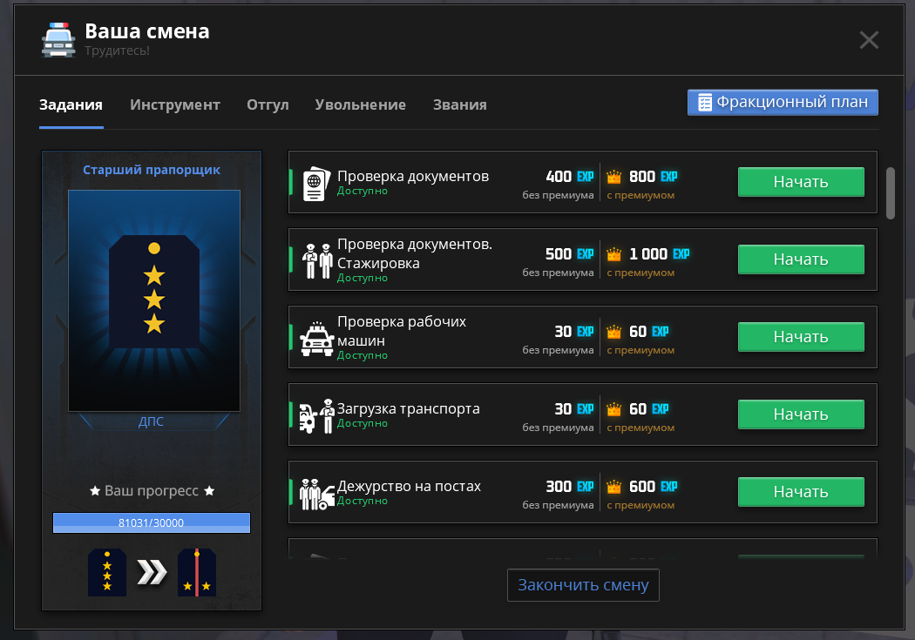Go to the Звания tab

[459, 104]
